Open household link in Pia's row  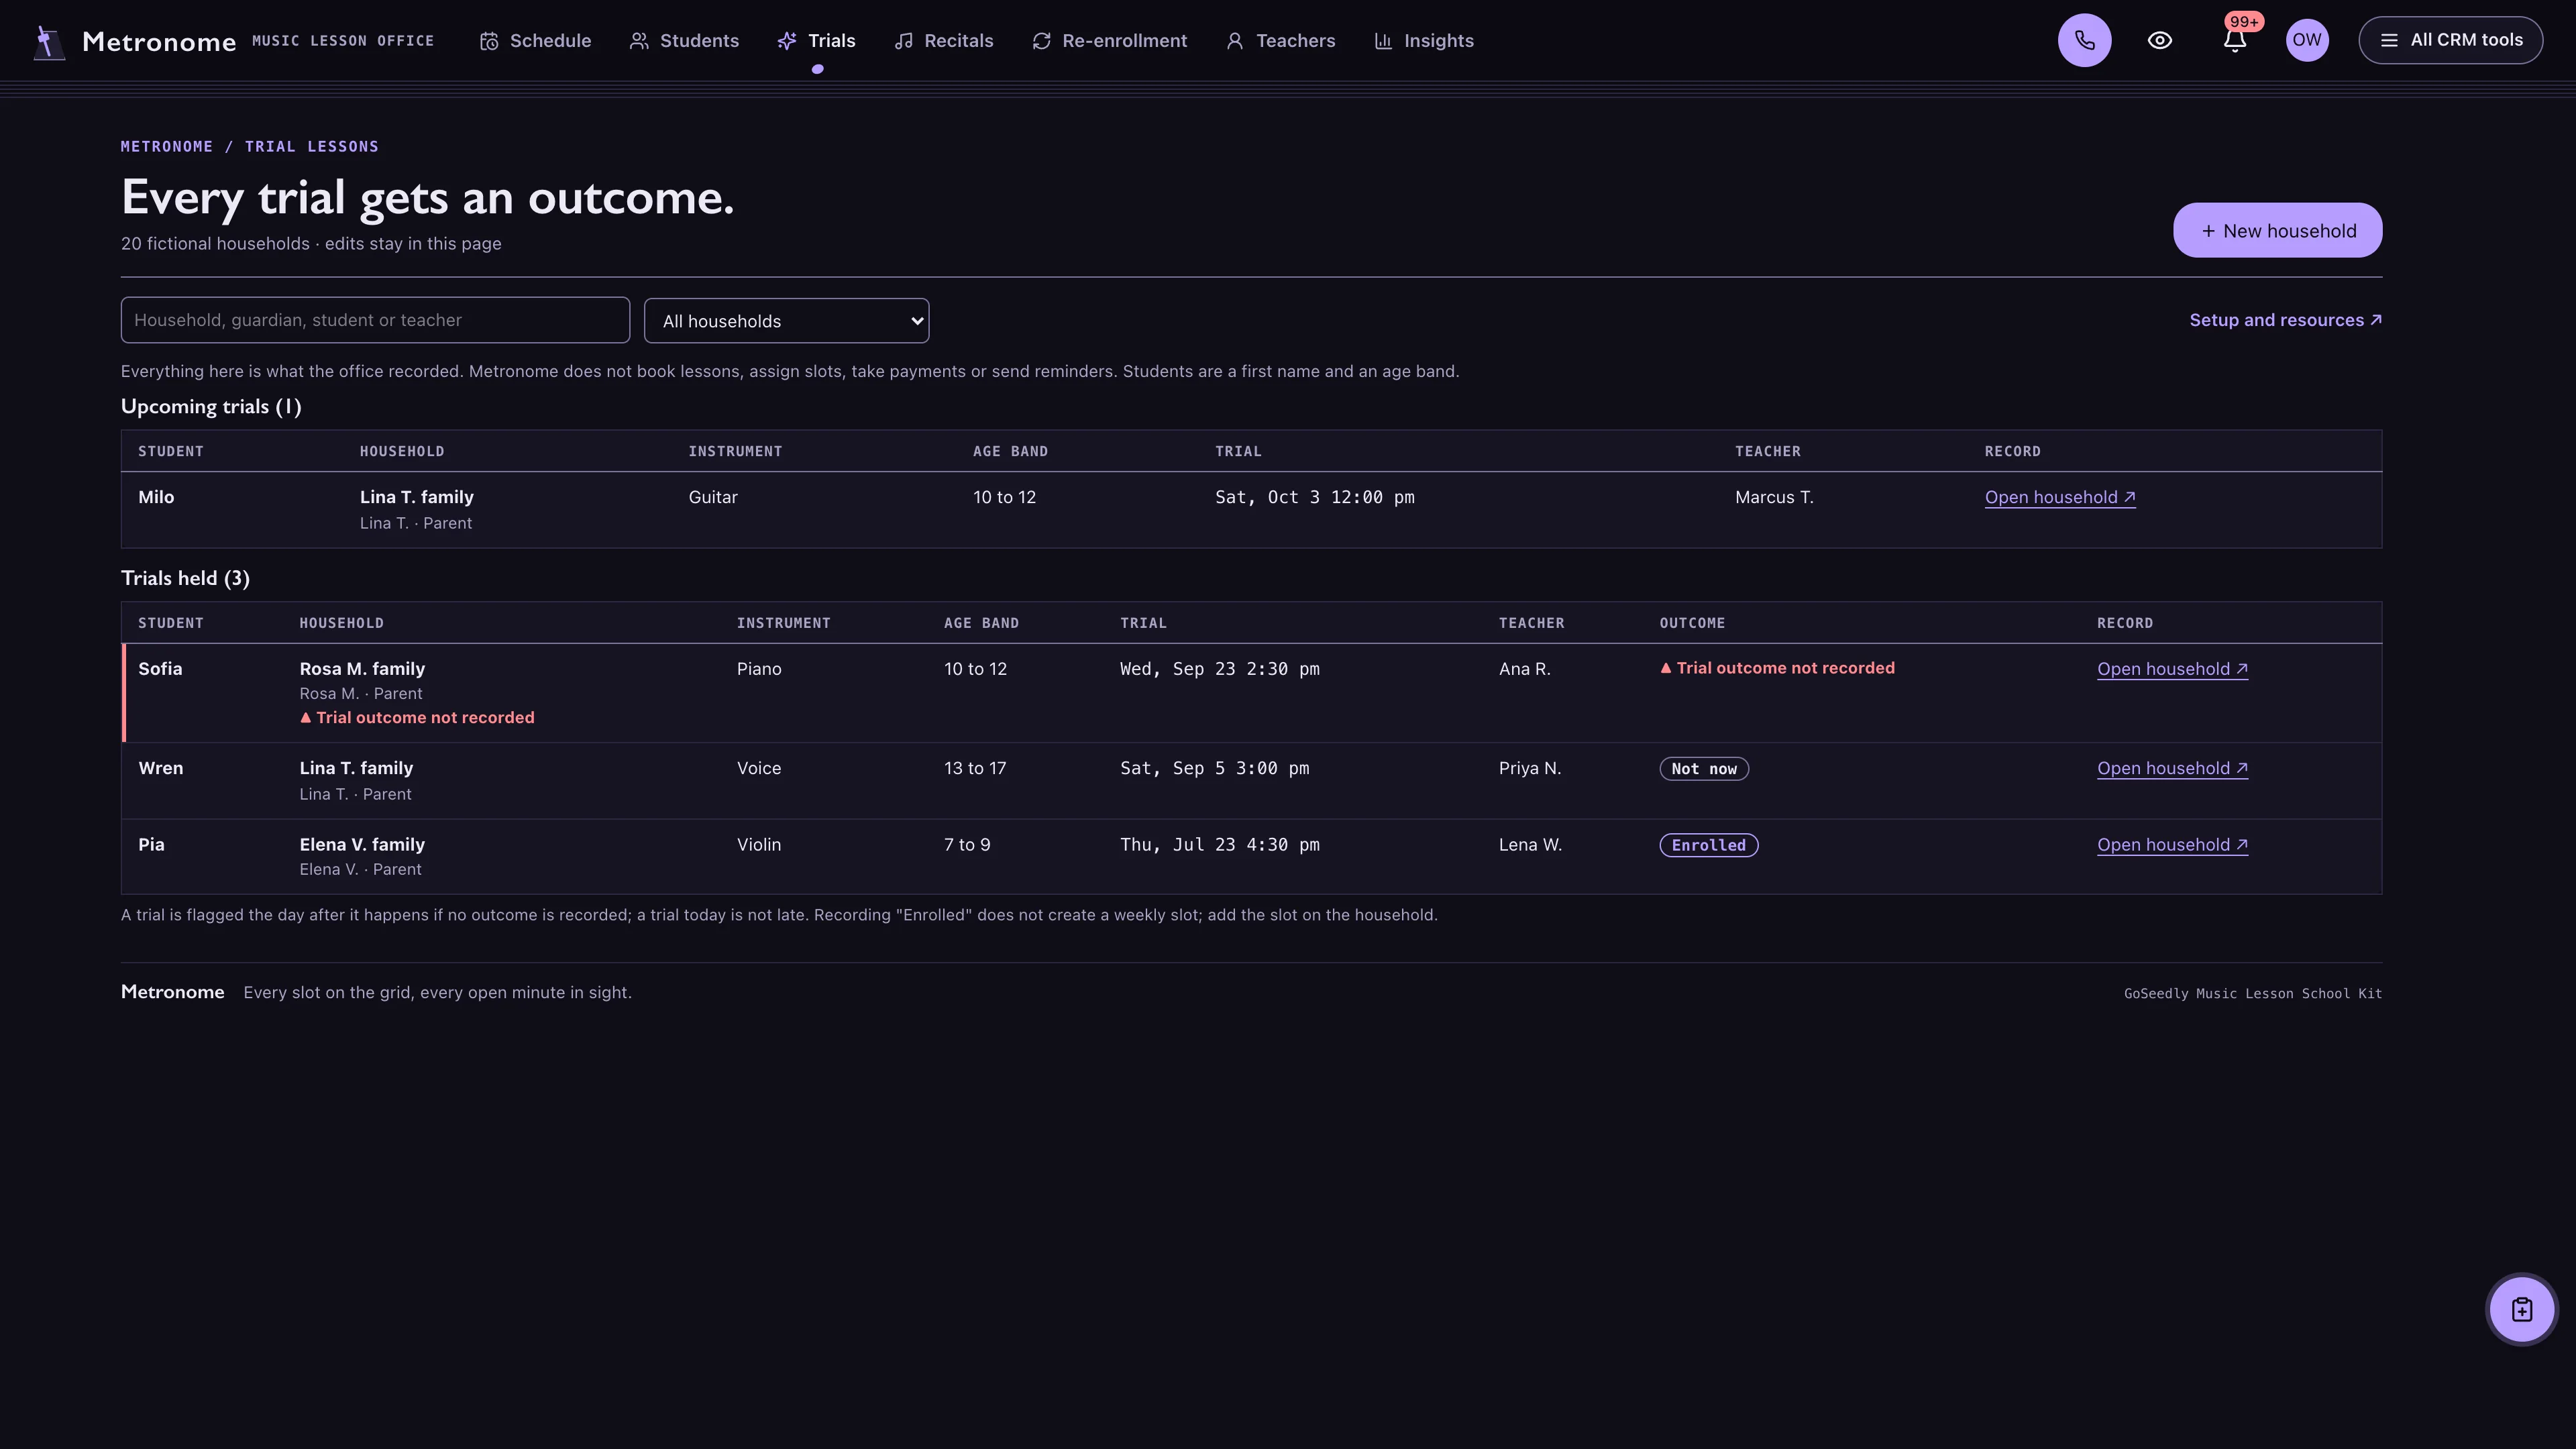pyautogui.click(x=2172, y=845)
